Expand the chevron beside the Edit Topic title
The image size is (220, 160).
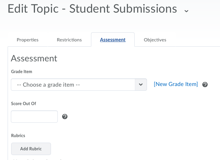pyautogui.click(x=186, y=11)
